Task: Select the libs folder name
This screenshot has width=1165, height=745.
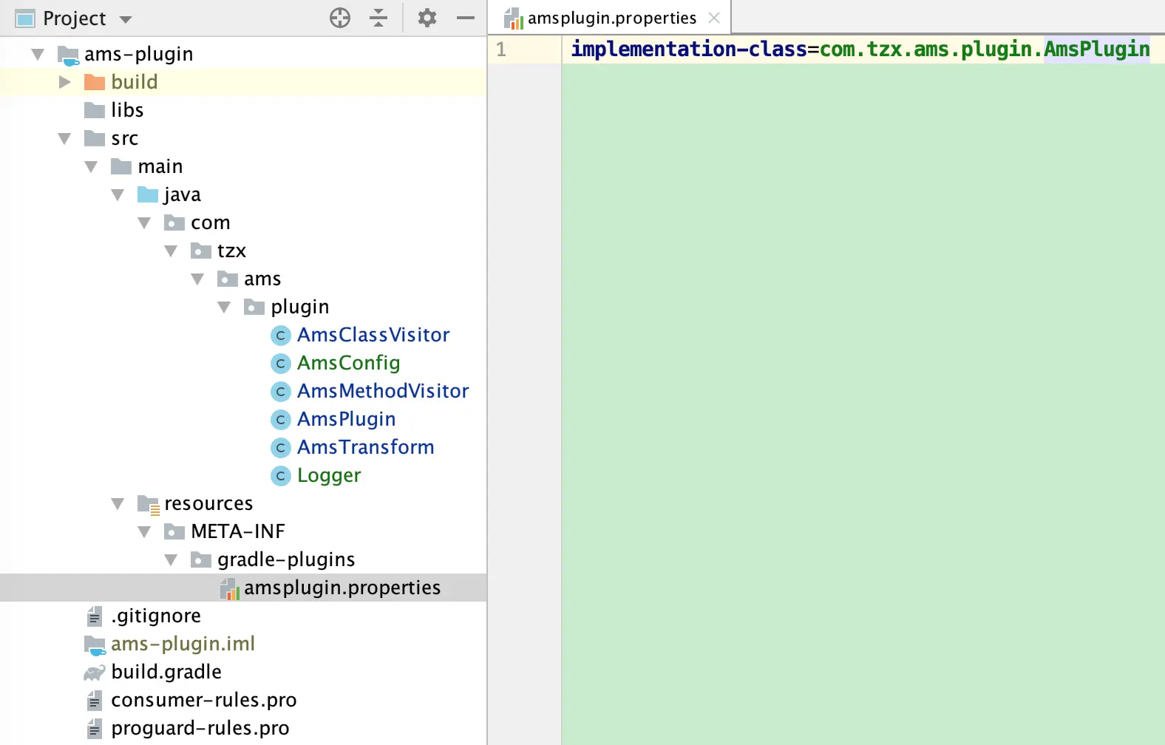Action: click(127, 110)
